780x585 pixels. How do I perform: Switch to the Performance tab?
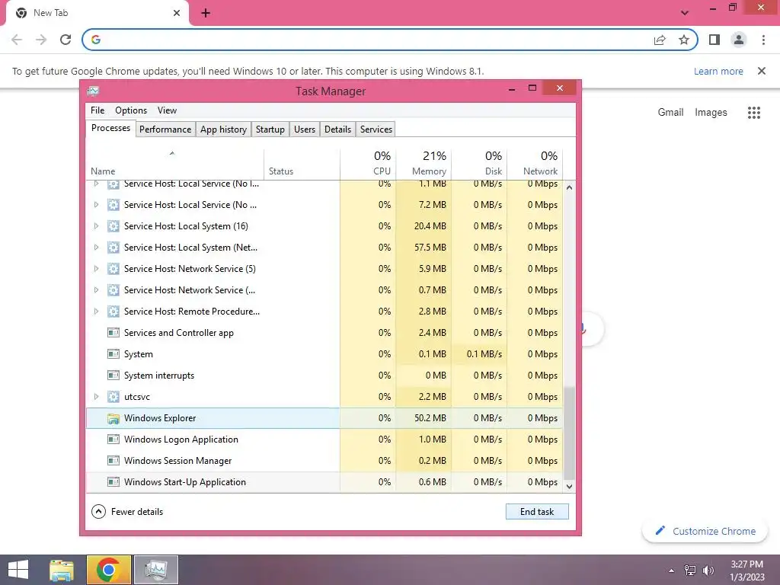(x=165, y=129)
